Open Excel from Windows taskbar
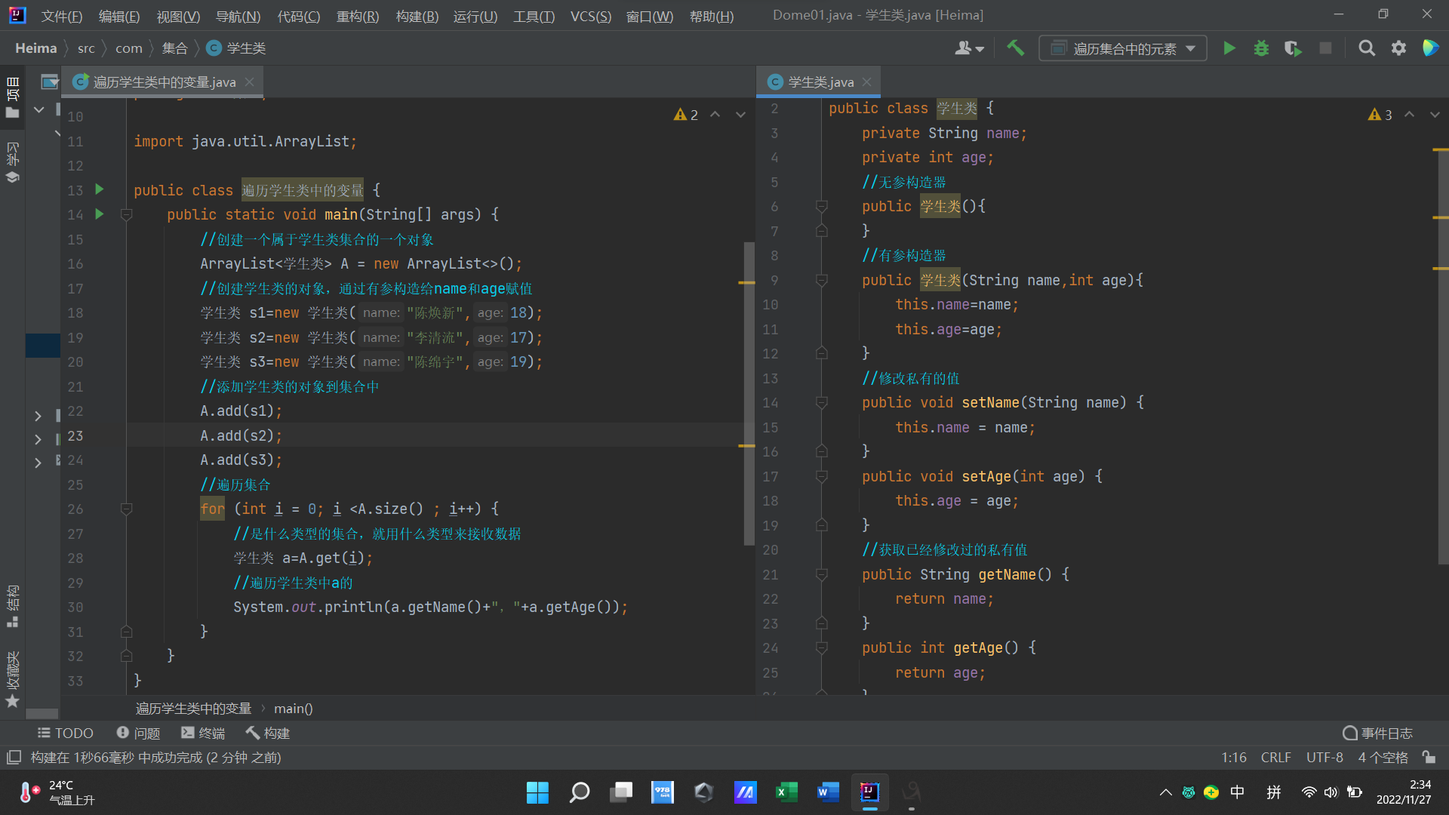Viewport: 1449px width, 815px height. 786,792
